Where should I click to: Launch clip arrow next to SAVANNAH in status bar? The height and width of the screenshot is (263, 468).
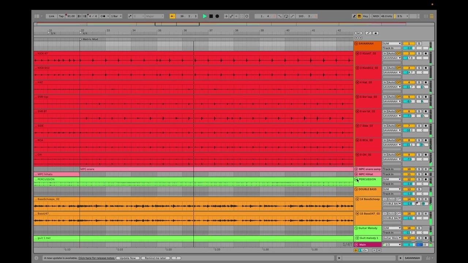[400, 258]
